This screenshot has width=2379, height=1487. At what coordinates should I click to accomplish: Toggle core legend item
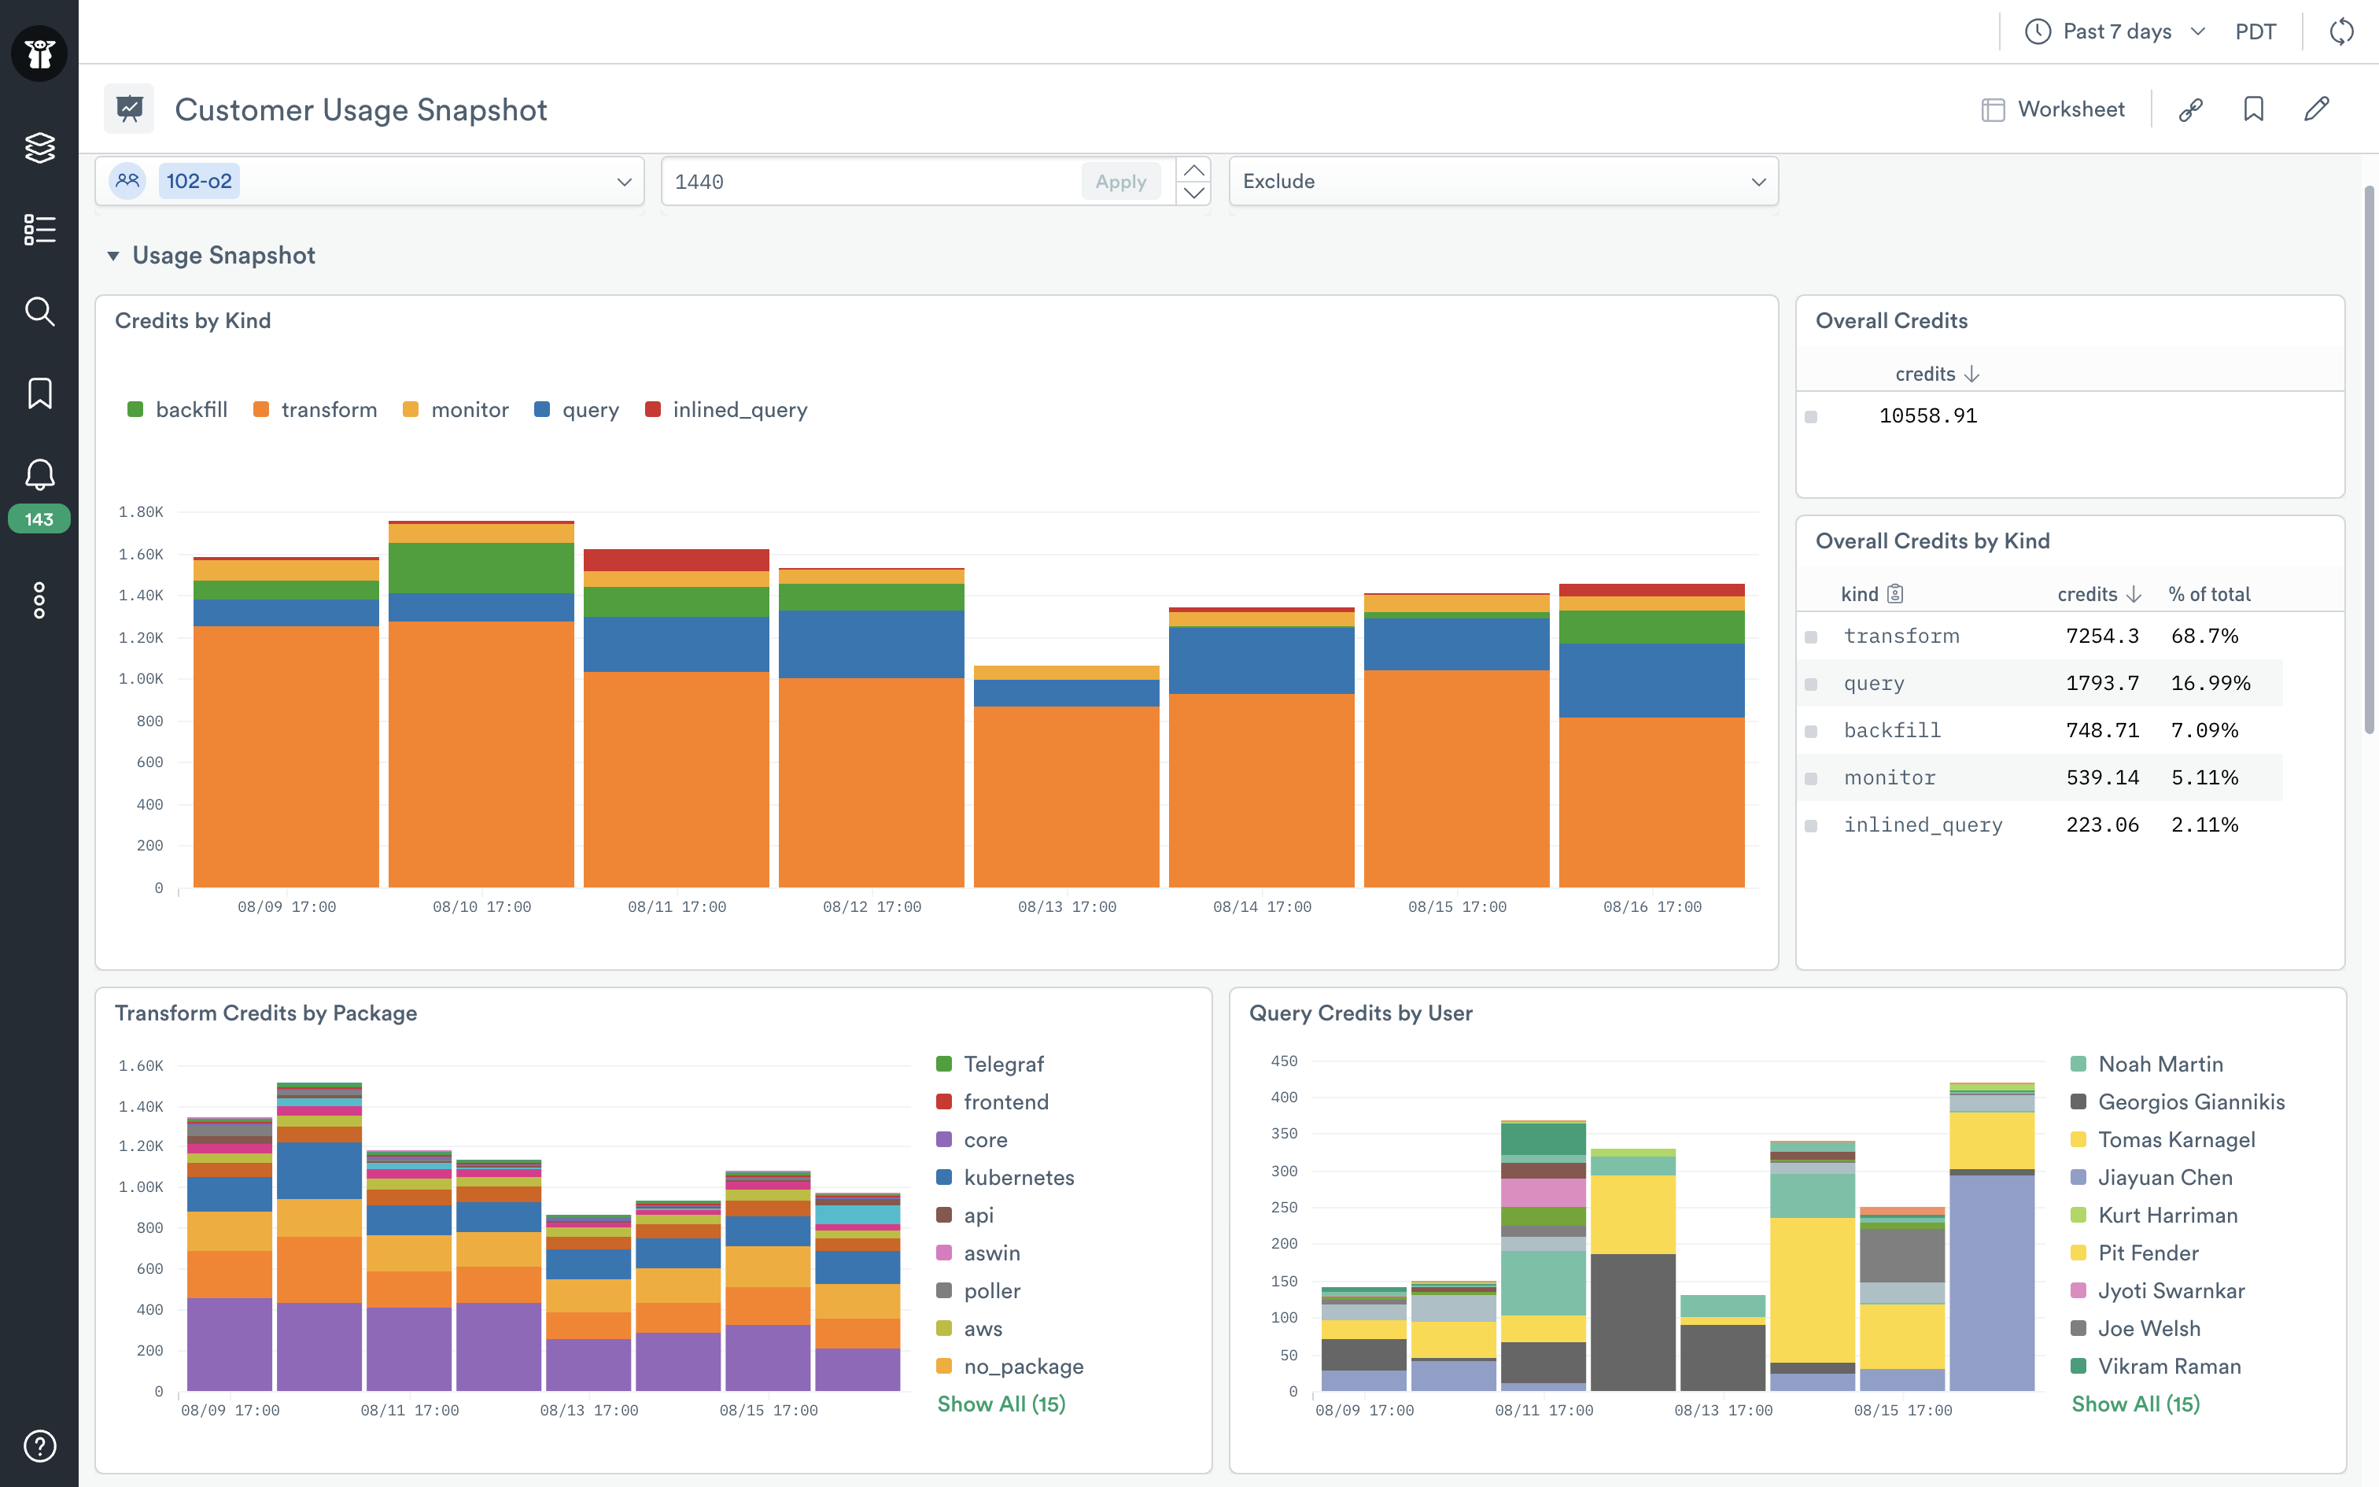[972, 1140]
